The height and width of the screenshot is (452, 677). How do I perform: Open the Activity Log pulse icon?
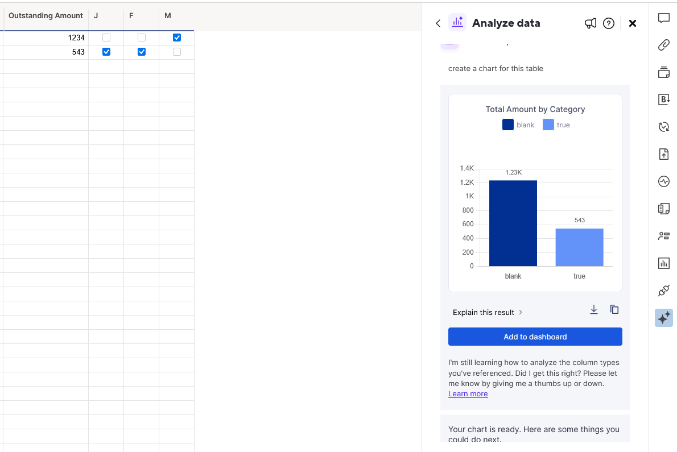tap(663, 181)
